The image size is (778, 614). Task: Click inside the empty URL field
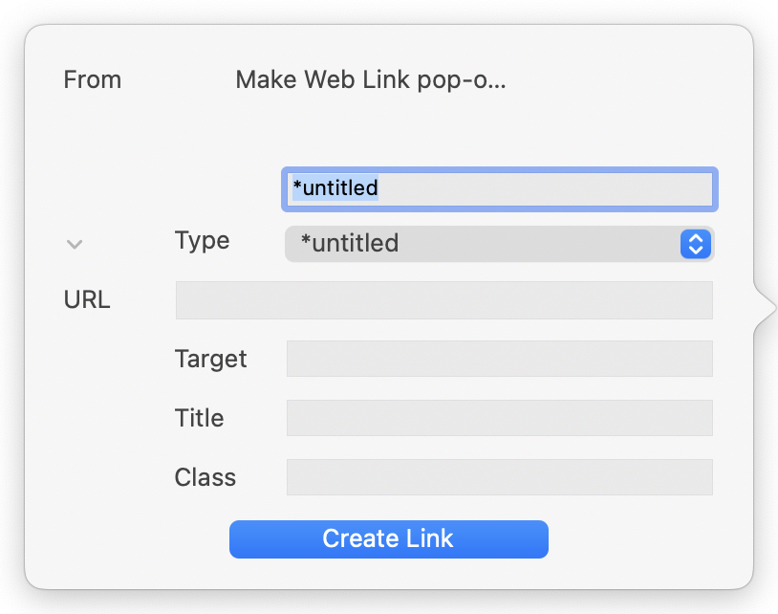(x=443, y=299)
